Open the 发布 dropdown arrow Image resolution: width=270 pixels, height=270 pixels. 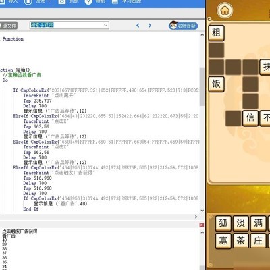(49, 2)
